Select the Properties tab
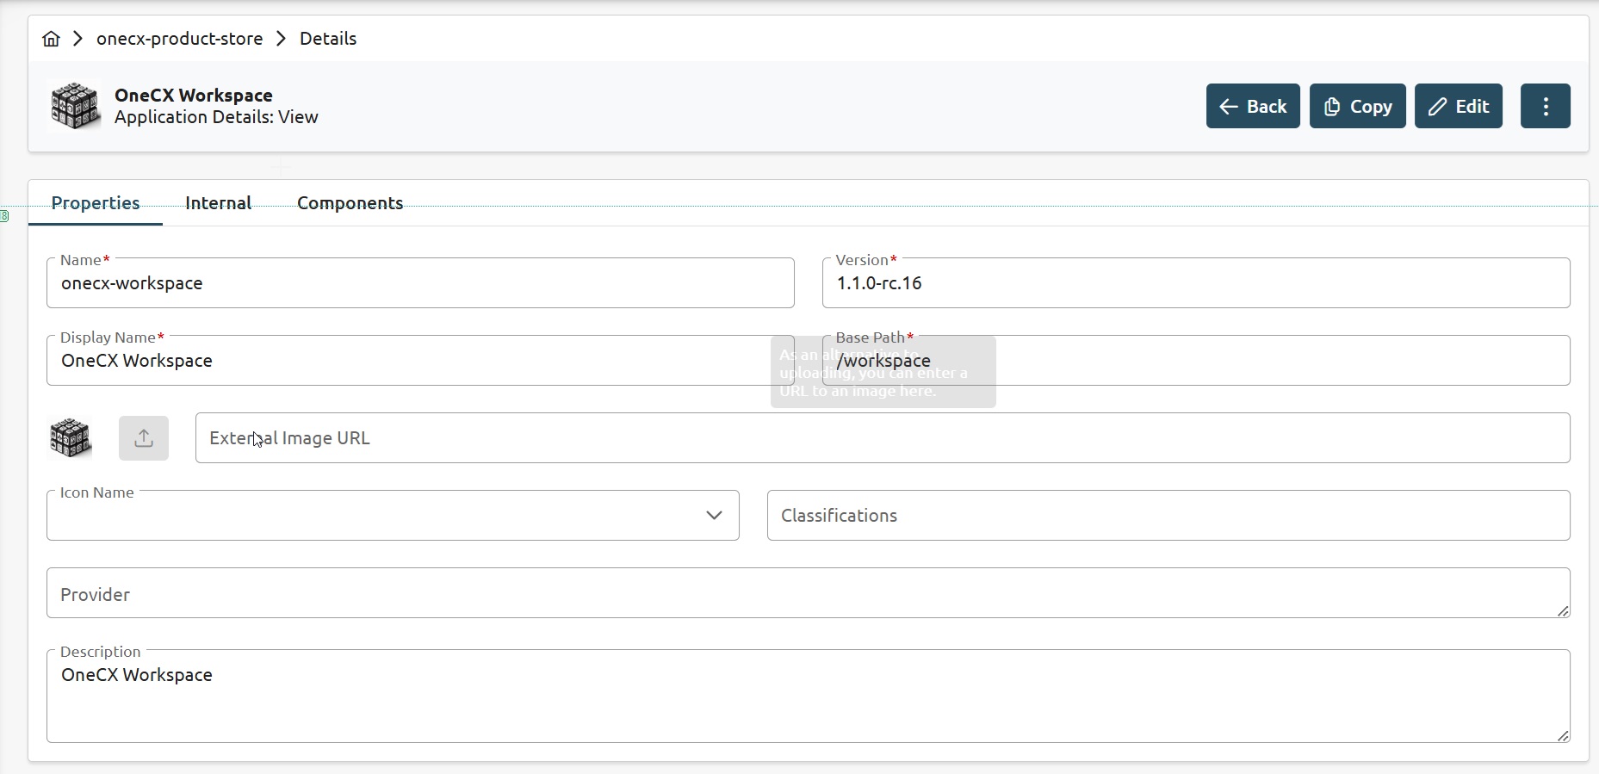The width and height of the screenshot is (1599, 774). click(x=96, y=203)
